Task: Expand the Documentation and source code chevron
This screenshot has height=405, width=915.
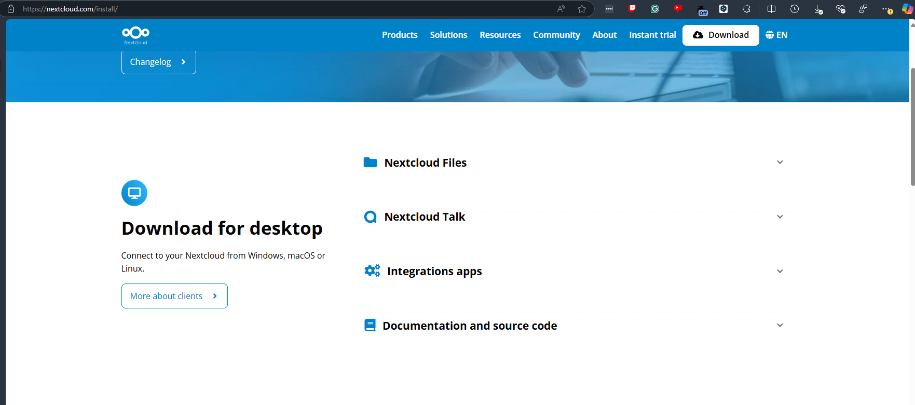Action: (x=780, y=326)
